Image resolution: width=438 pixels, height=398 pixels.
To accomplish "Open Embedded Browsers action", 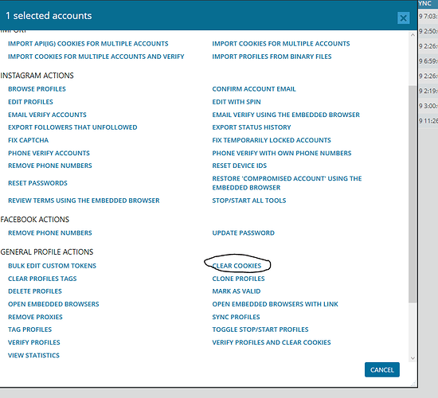I will click(53, 304).
